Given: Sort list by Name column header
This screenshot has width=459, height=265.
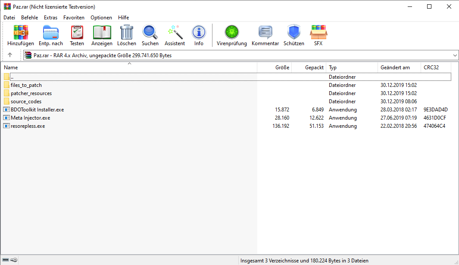Looking at the screenshot, I should pyautogui.click(x=129, y=68).
